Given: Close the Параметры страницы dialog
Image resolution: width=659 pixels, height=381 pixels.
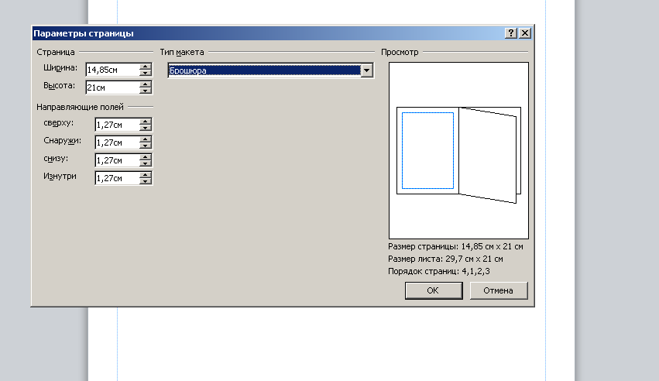Looking at the screenshot, I should pyautogui.click(x=525, y=33).
